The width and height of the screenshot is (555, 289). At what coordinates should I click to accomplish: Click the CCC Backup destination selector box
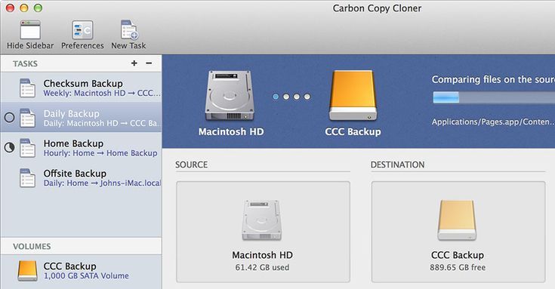pos(458,232)
